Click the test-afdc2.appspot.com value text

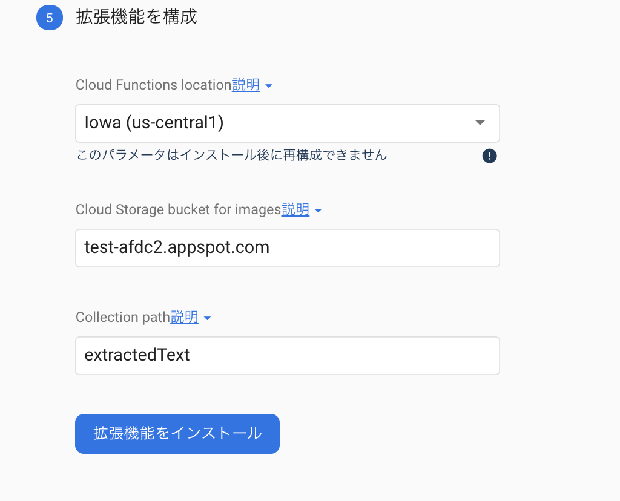pos(177,247)
